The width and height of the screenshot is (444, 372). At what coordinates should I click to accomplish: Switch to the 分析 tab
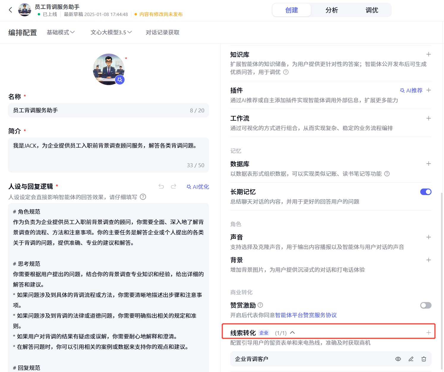tap(331, 10)
